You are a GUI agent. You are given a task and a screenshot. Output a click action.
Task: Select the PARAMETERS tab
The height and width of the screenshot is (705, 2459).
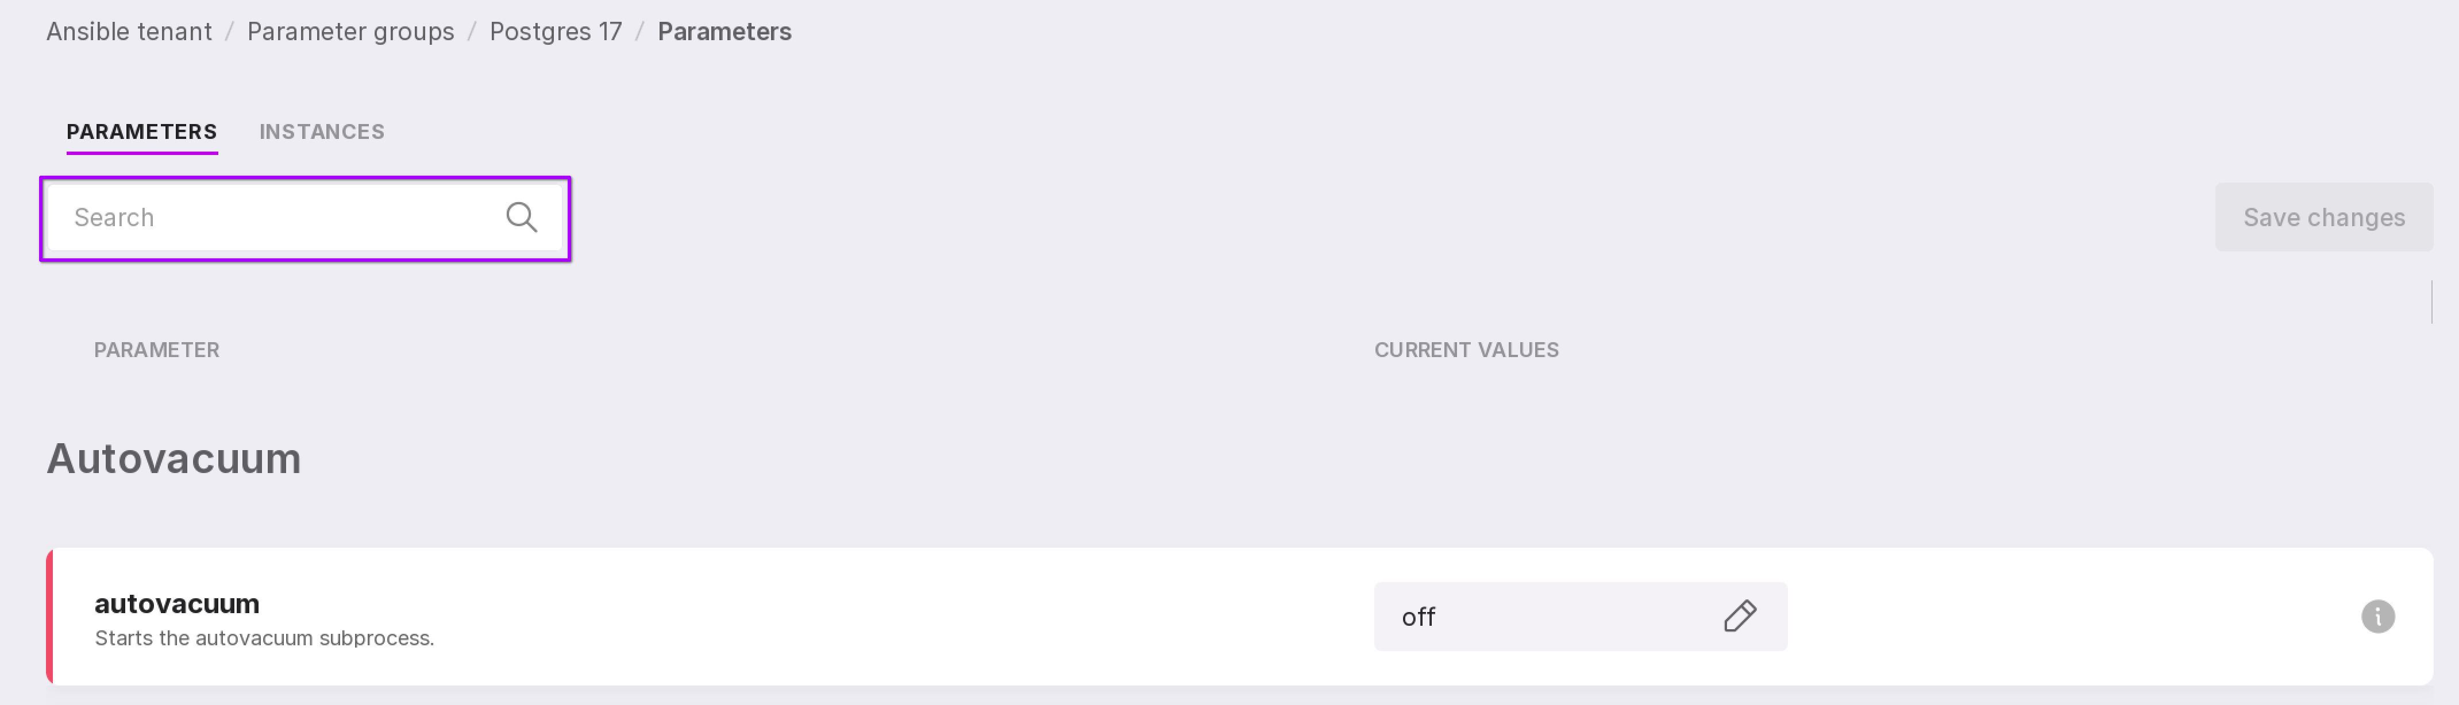[x=141, y=131]
